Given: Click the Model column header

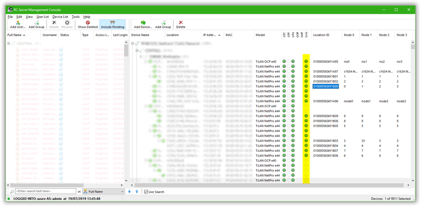Looking at the screenshot, I should pos(267,35).
